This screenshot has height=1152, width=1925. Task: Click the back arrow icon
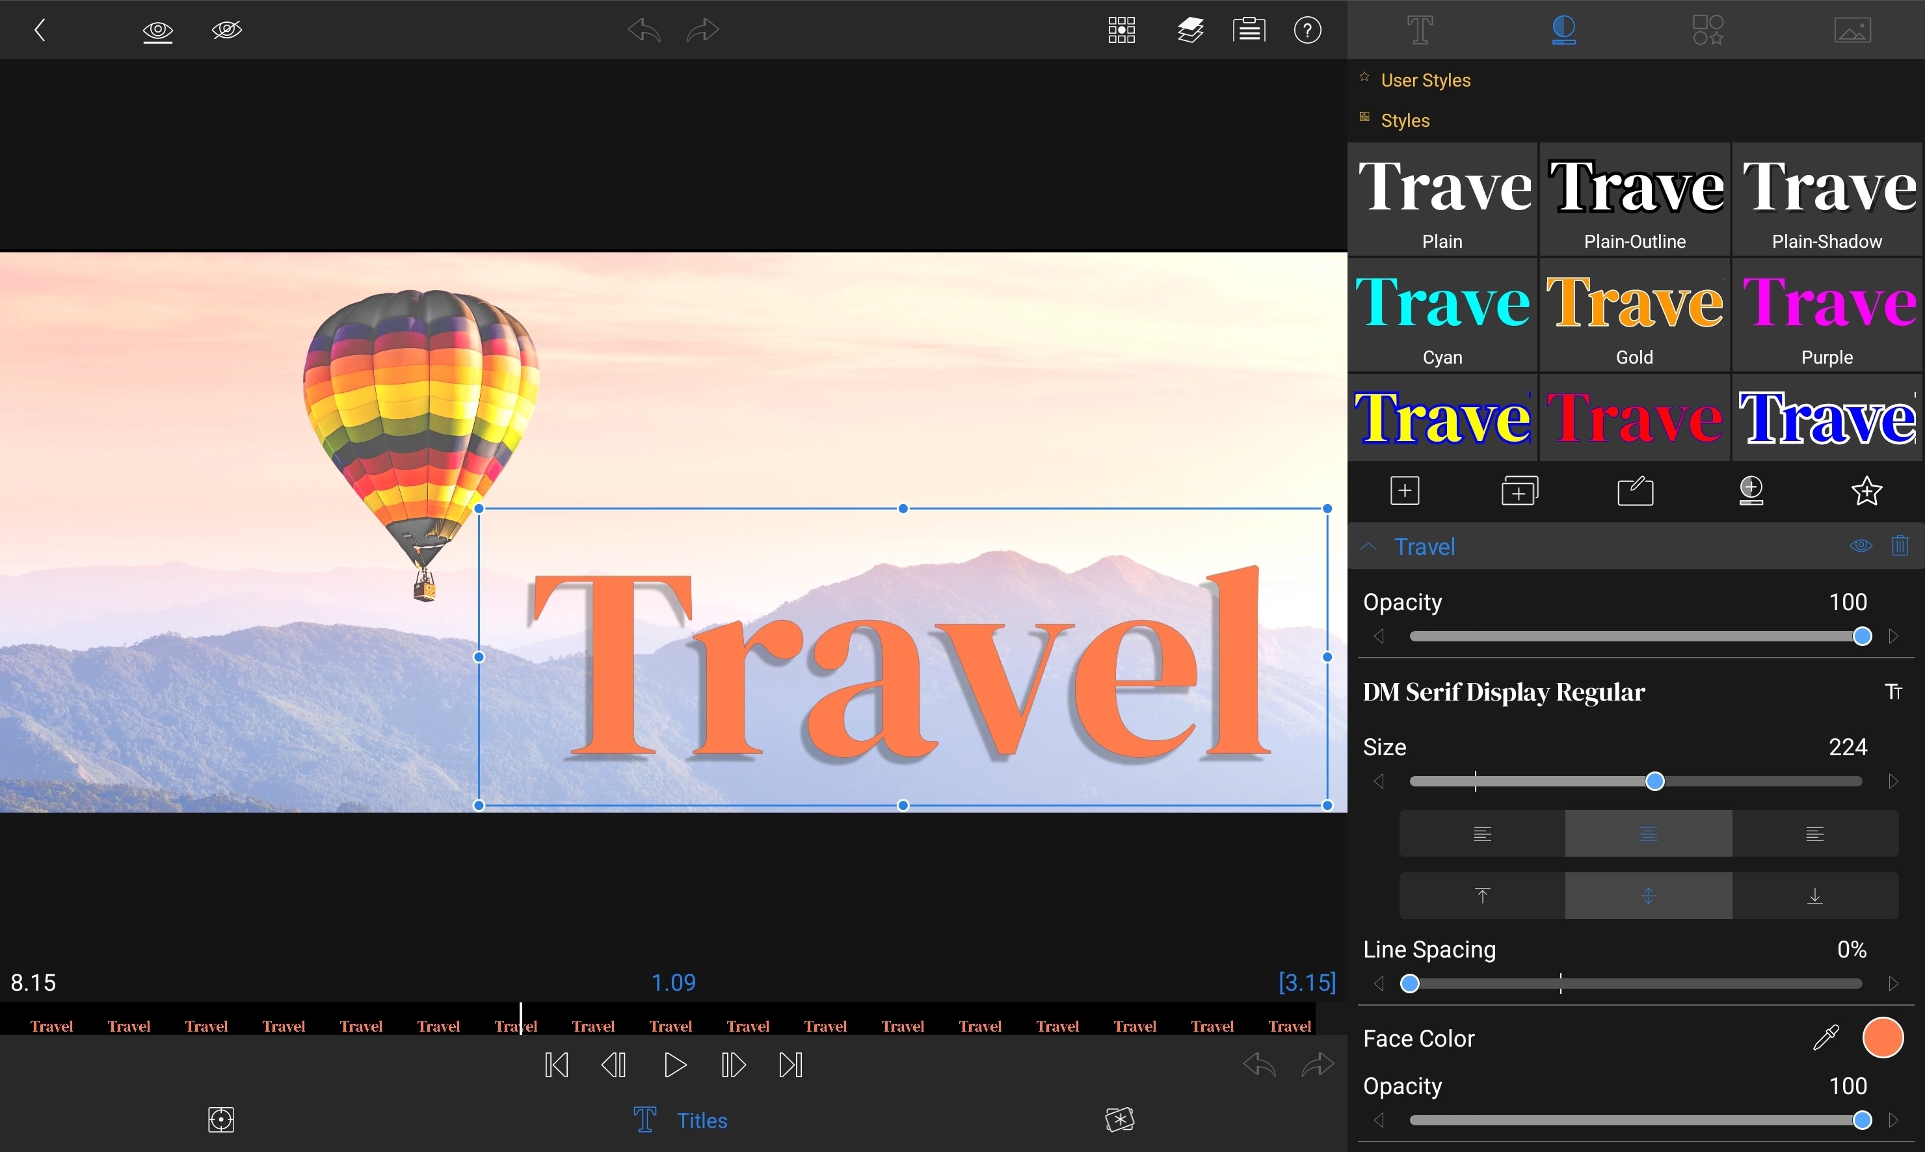tap(40, 31)
